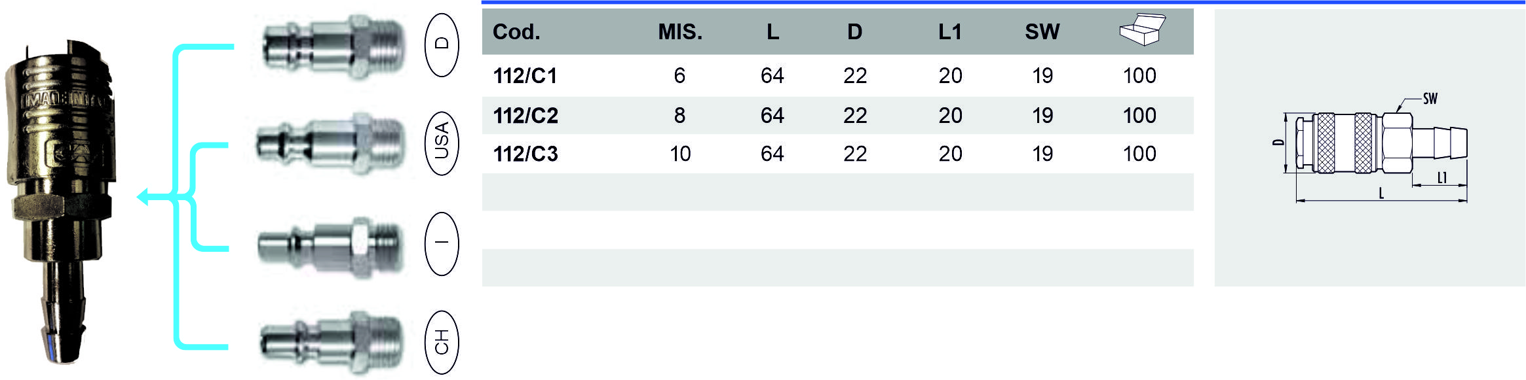Click the SW label in technical drawing
1526x380 pixels.
tap(1430, 99)
